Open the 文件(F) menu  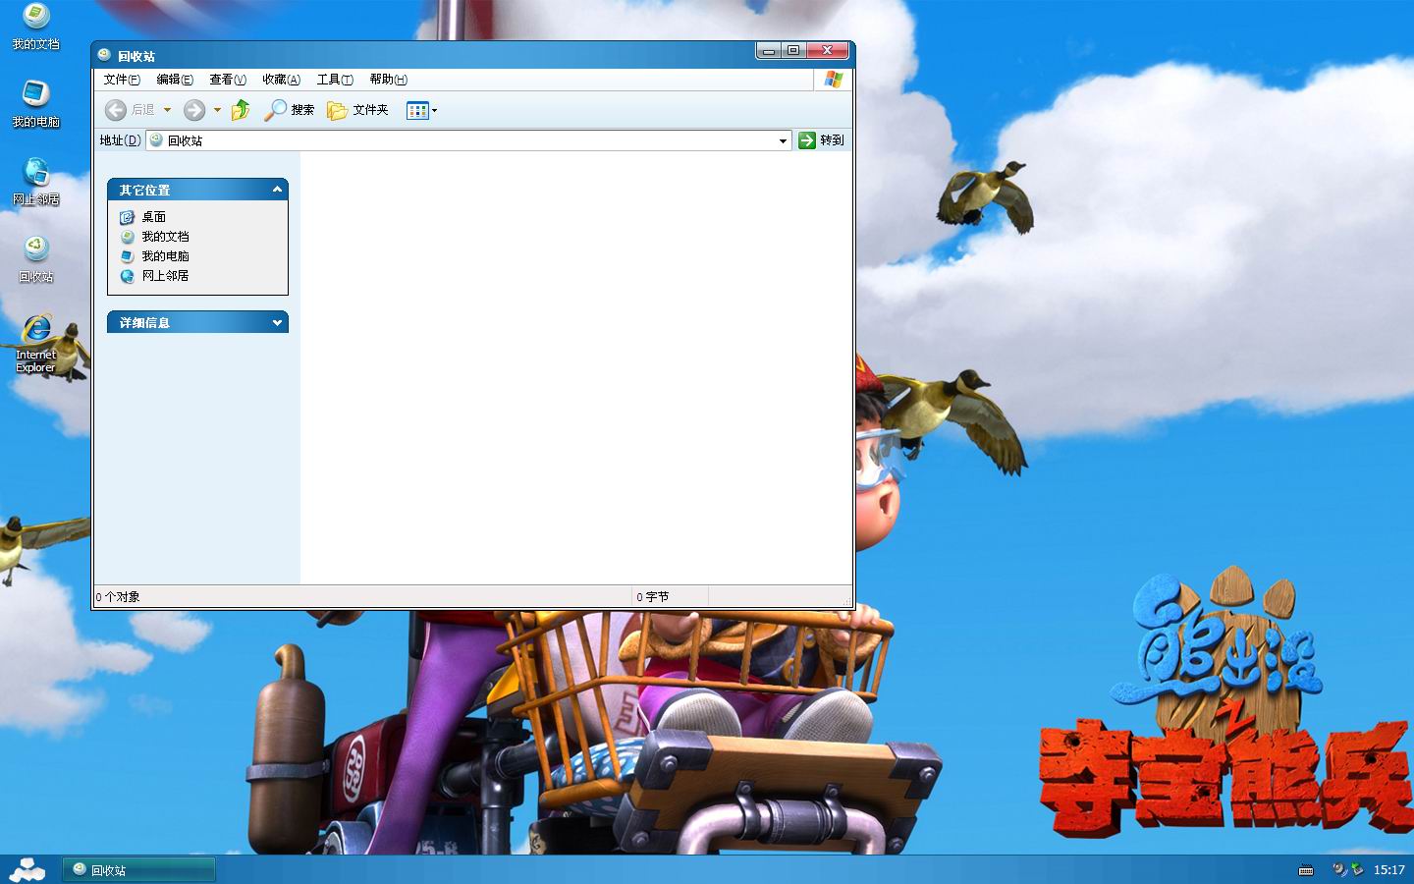[122, 80]
